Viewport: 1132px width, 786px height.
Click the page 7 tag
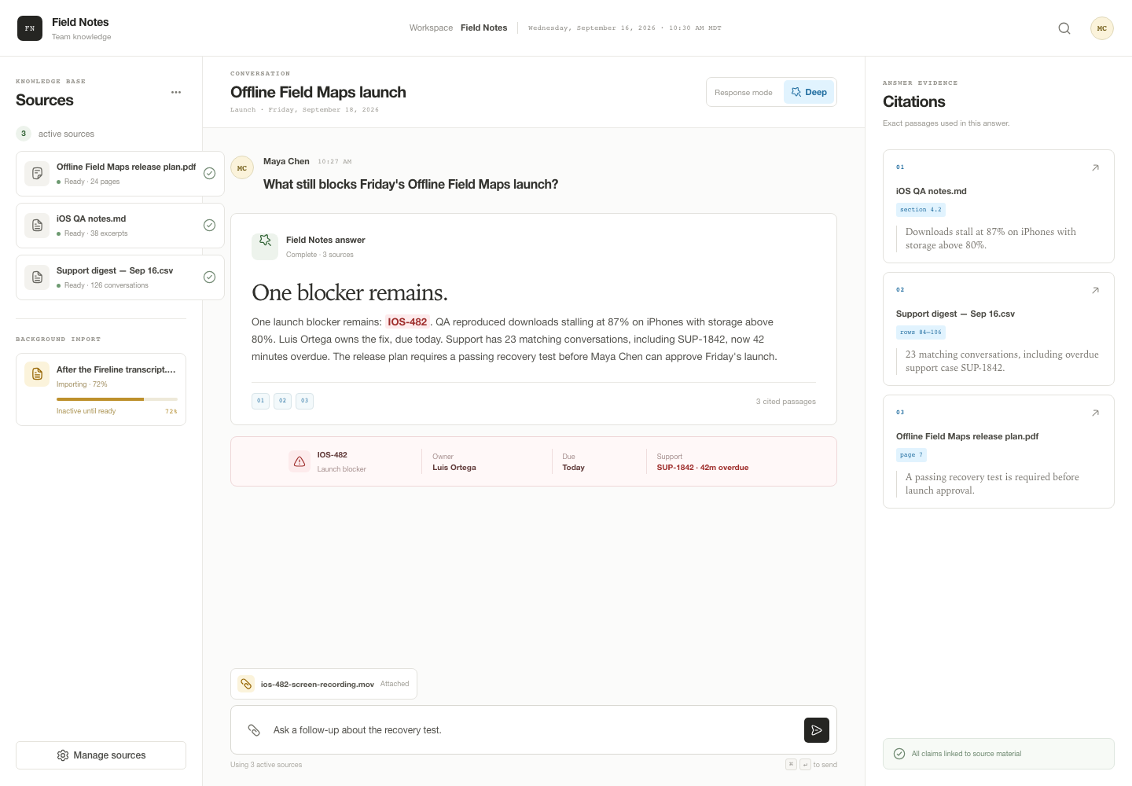pyautogui.click(x=911, y=455)
